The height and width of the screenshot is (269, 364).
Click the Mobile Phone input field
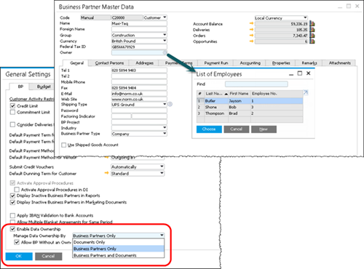point(139,82)
